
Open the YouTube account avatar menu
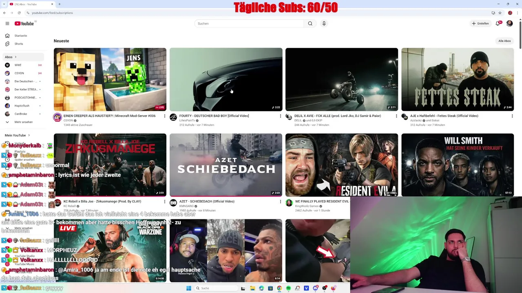[509, 24]
